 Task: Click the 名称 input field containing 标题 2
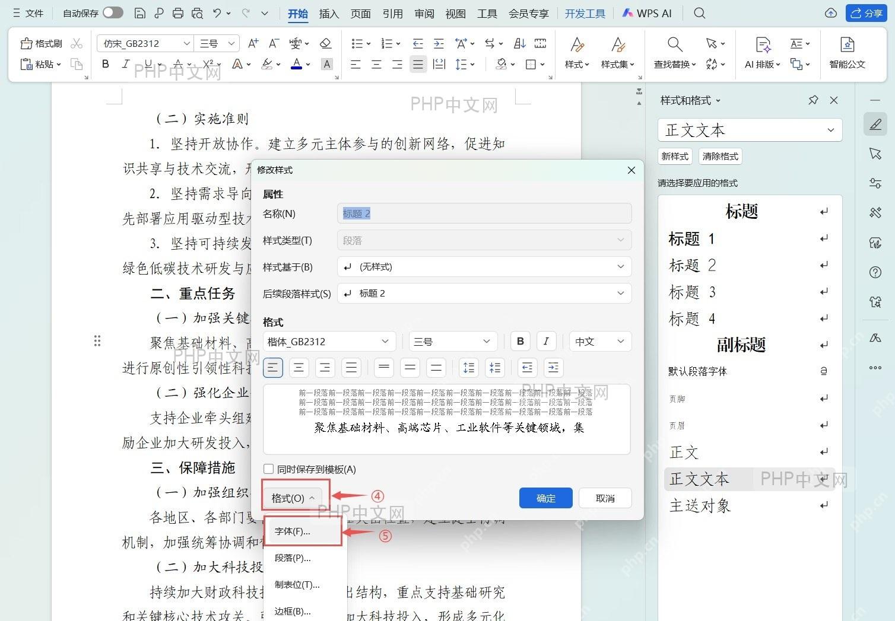[484, 214]
